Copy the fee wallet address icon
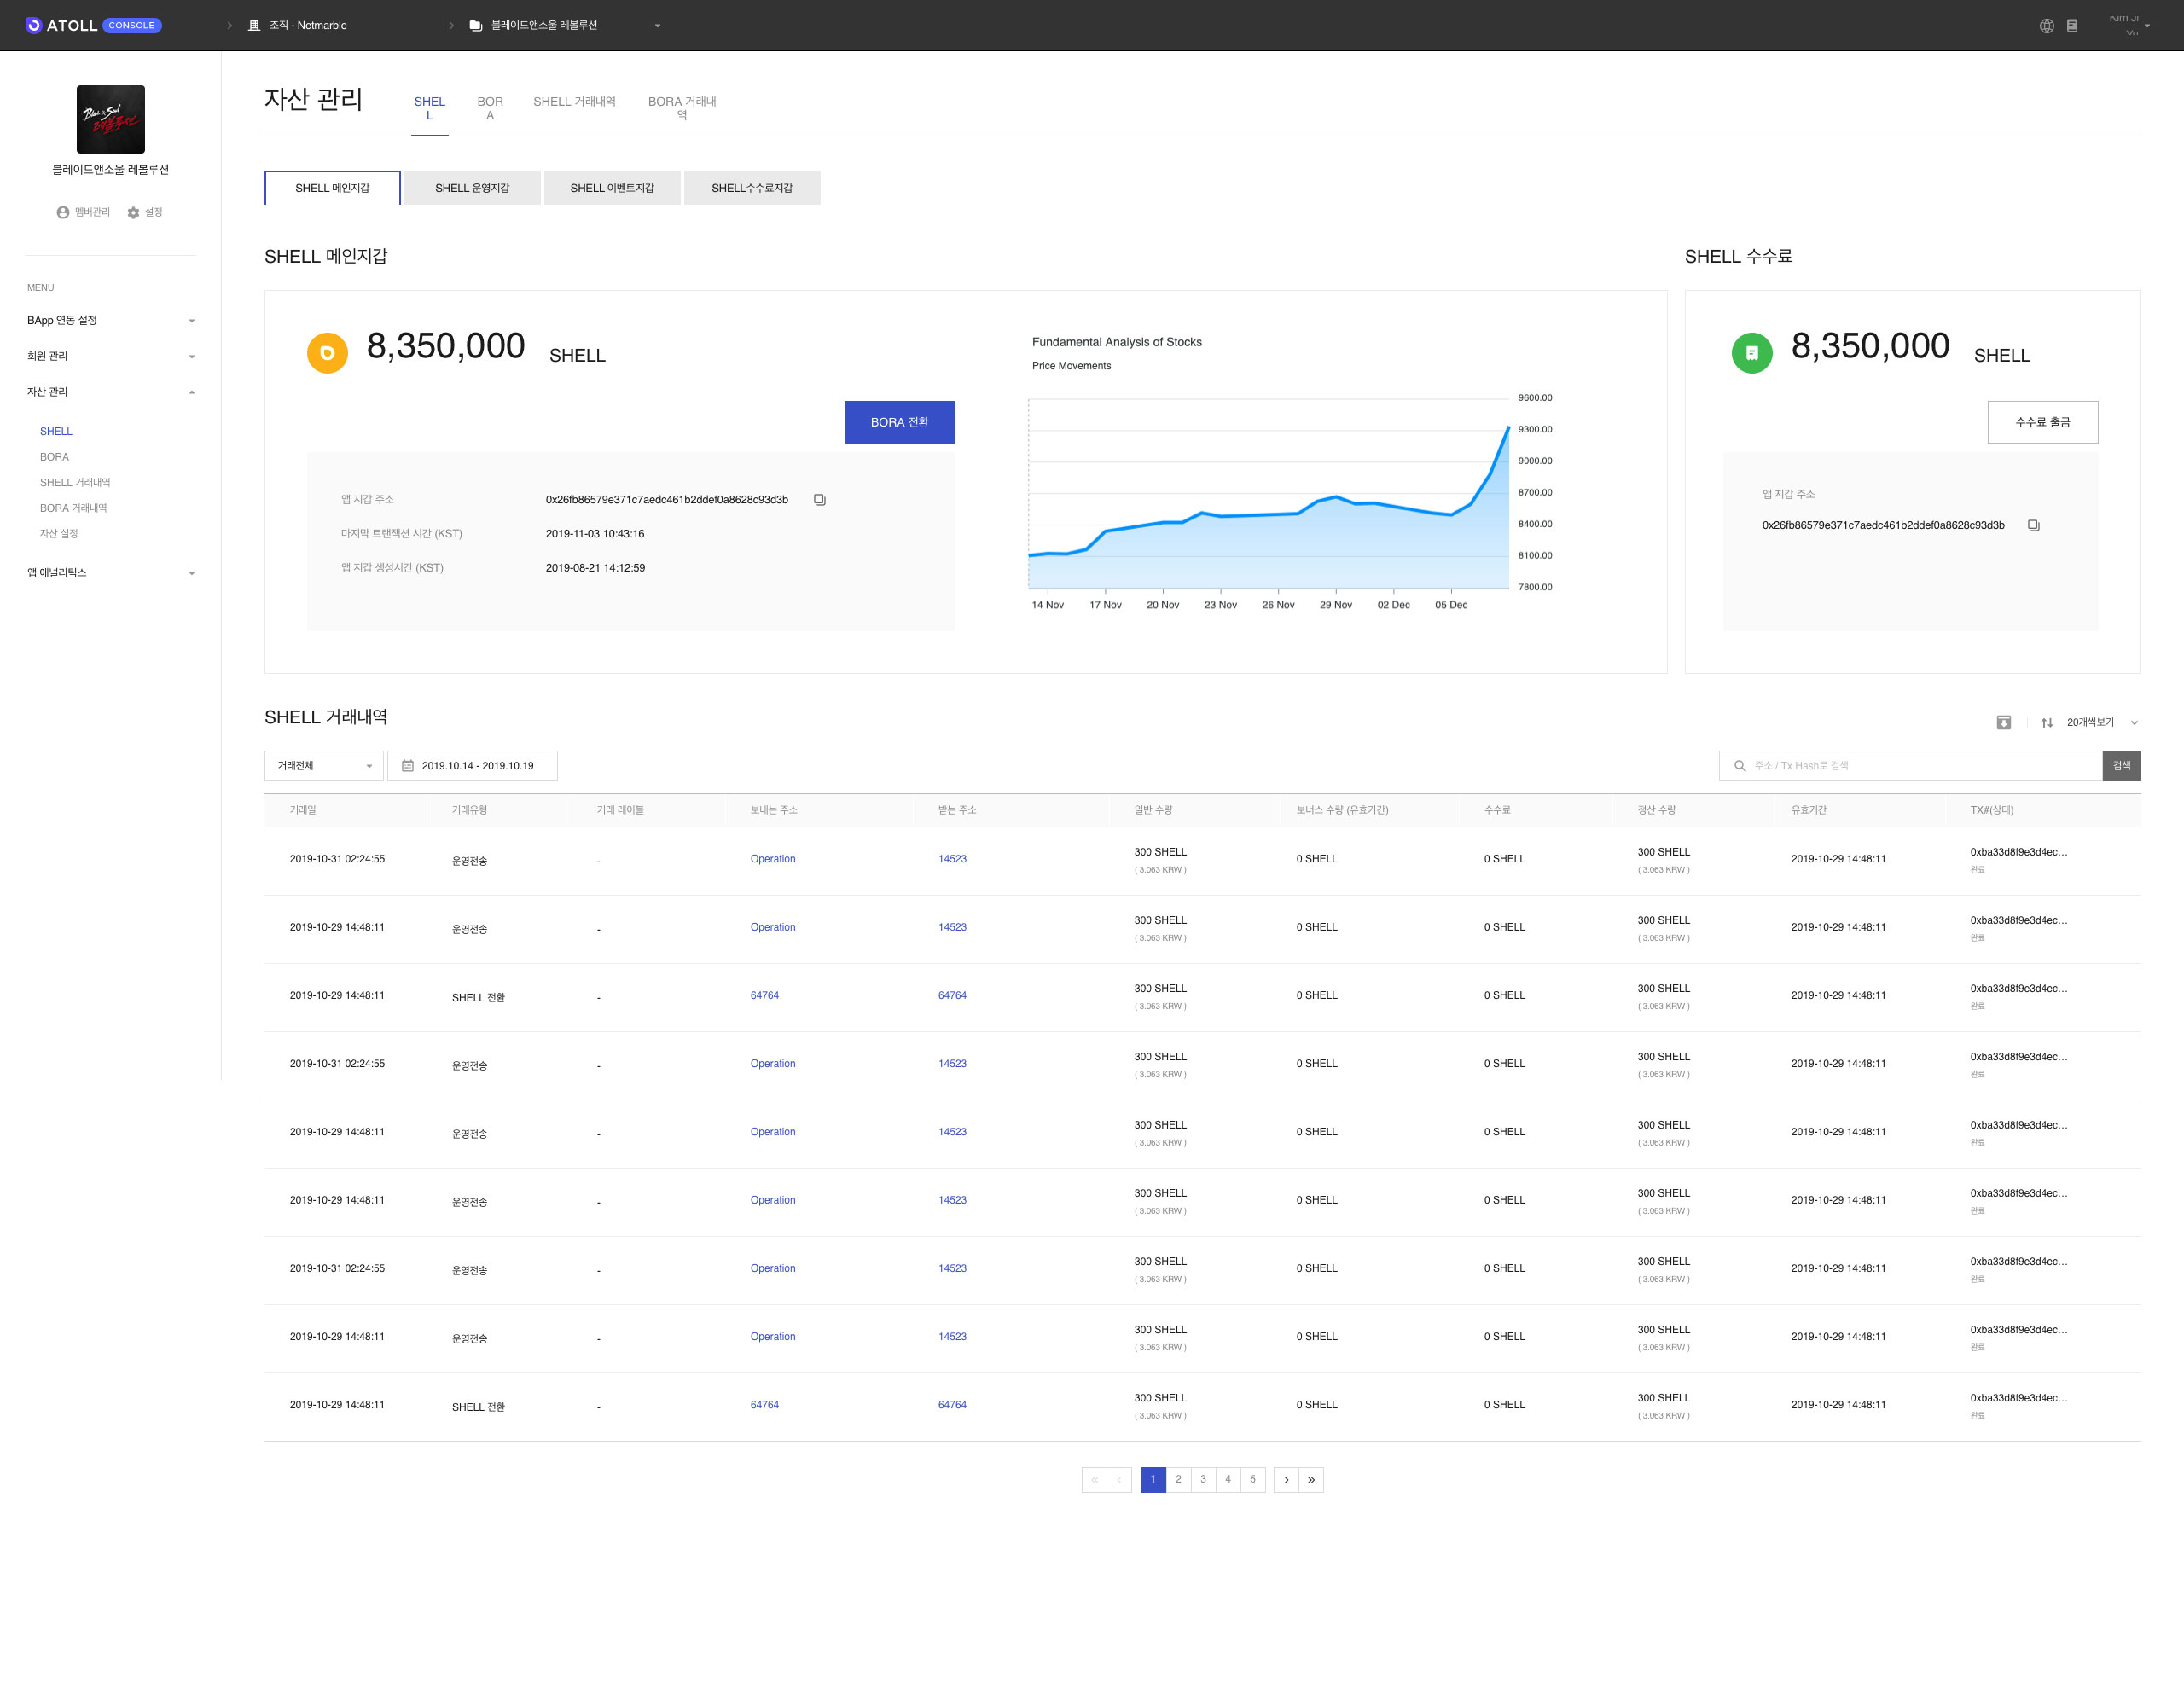The width and height of the screenshot is (2184, 1706). (2033, 525)
